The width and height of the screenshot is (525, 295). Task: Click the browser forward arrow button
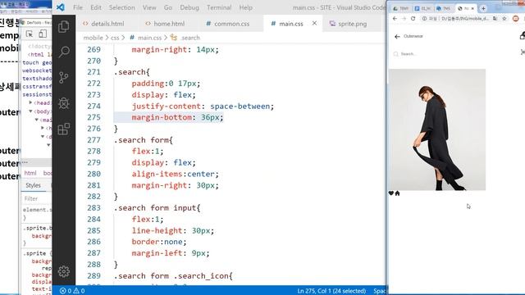point(404,19)
